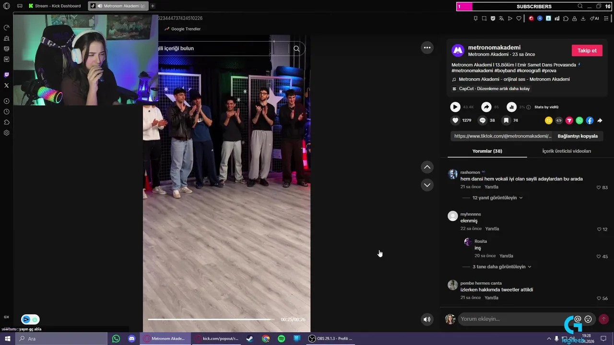Go to previous video with up chevron
Viewport: 614px width, 345px height.
427,167
